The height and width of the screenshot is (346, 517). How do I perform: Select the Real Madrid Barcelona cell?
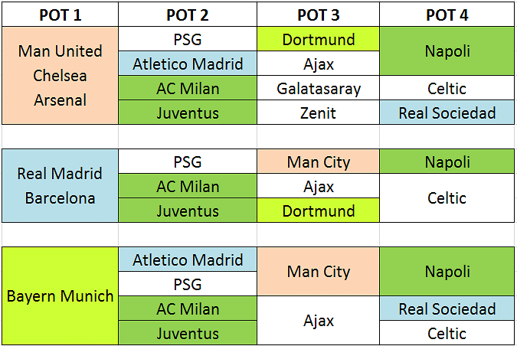60,185
